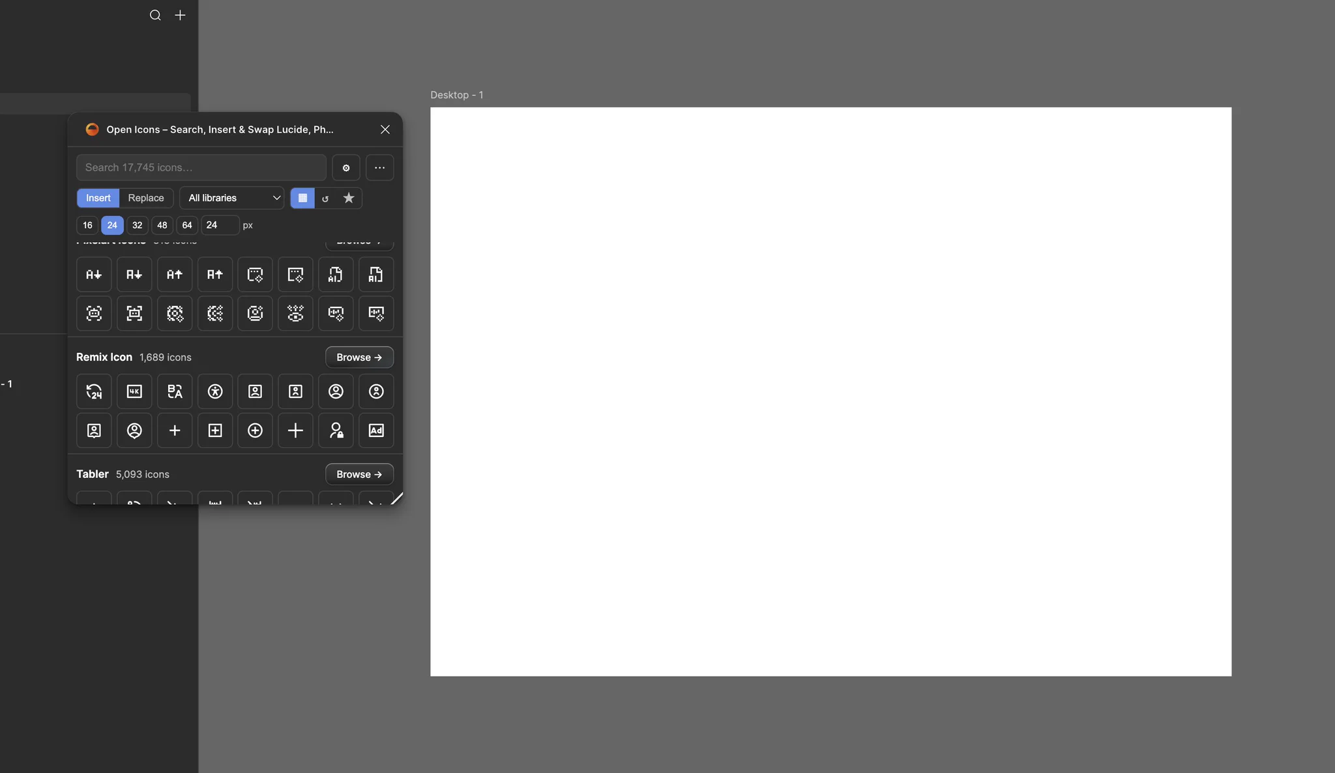This screenshot has width=1335, height=773.
Task: Click the Remix Icon section heading
Action: [x=104, y=357]
